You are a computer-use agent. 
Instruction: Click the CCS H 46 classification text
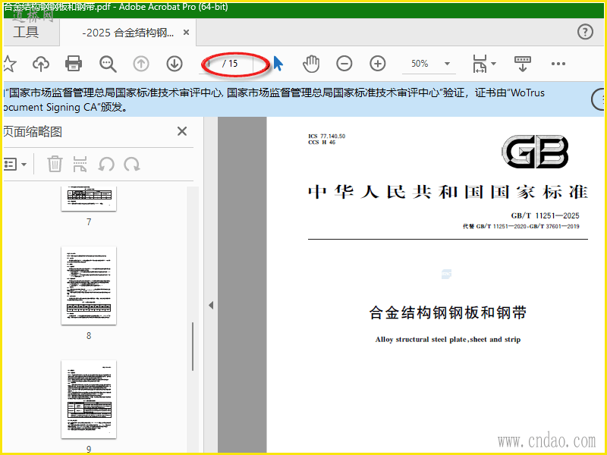click(322, 143)
